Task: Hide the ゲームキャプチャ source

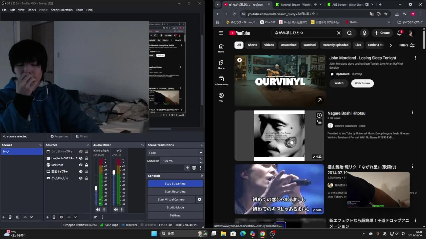Action: [81, 178]
